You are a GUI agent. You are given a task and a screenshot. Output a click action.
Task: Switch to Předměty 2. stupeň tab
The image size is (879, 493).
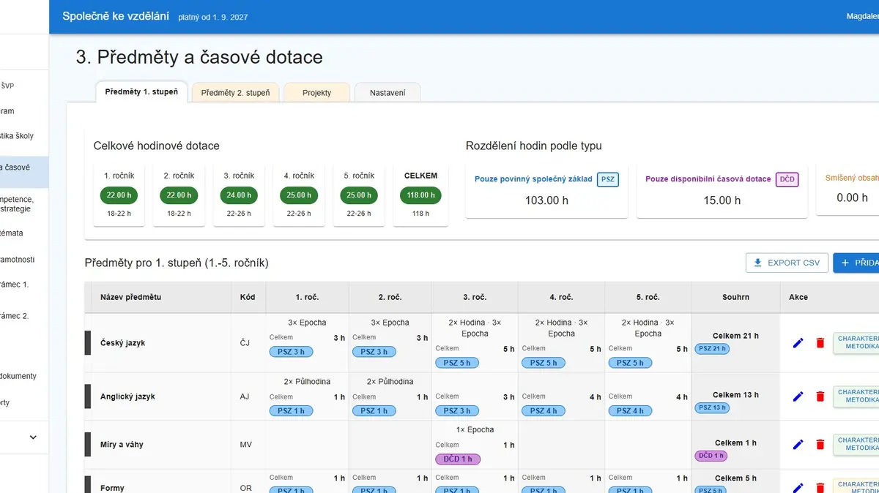235,93
